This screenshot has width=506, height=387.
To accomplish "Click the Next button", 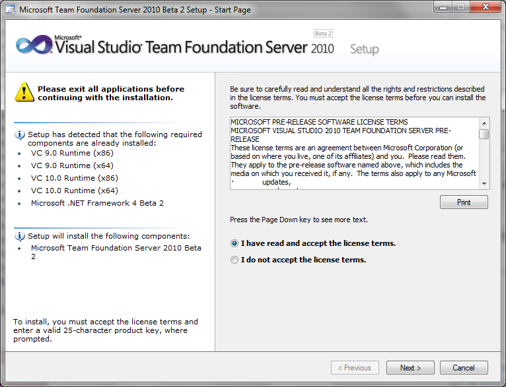I will 410,368.
